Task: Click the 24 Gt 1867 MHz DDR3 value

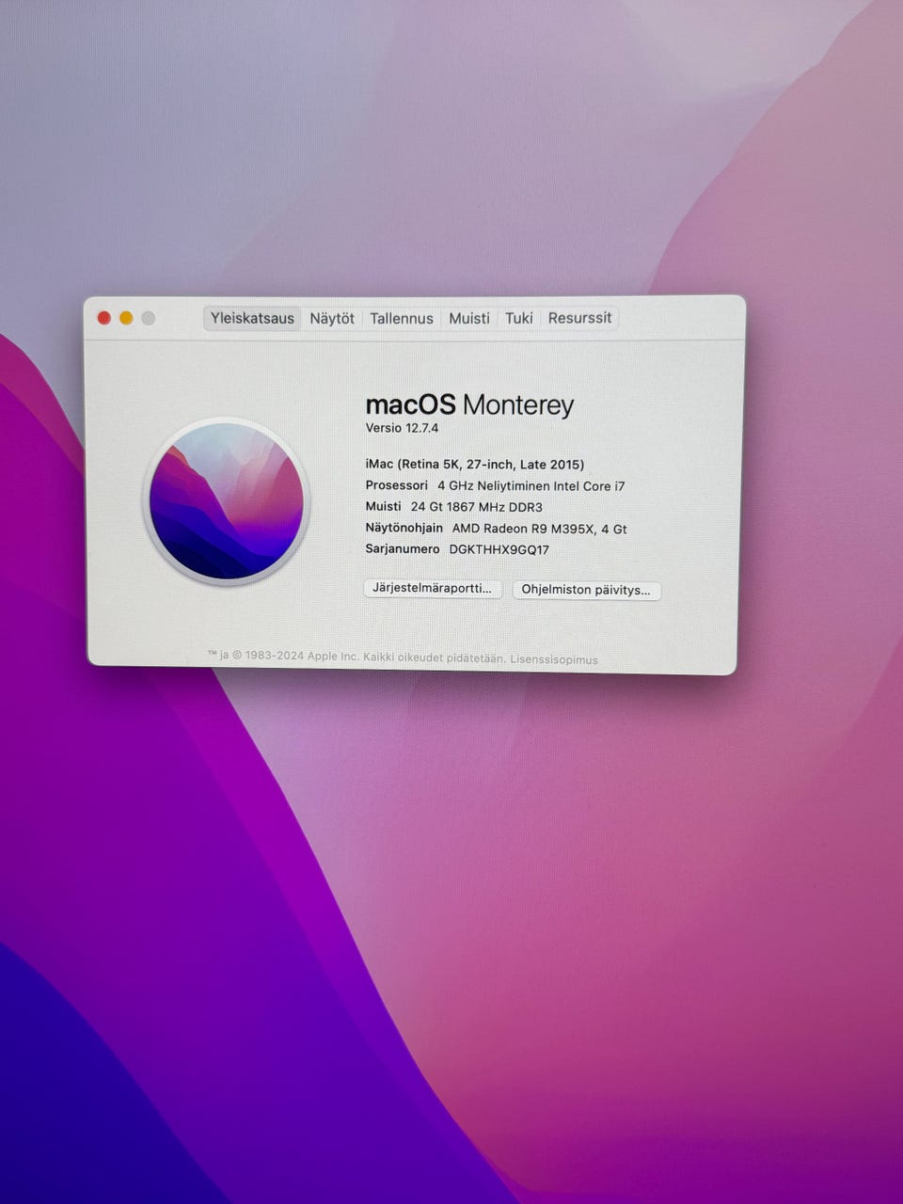Action: click(476, 507)
